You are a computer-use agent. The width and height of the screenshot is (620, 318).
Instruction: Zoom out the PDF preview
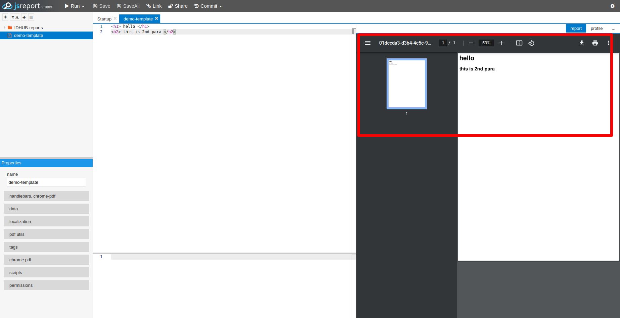coord(471,43)
